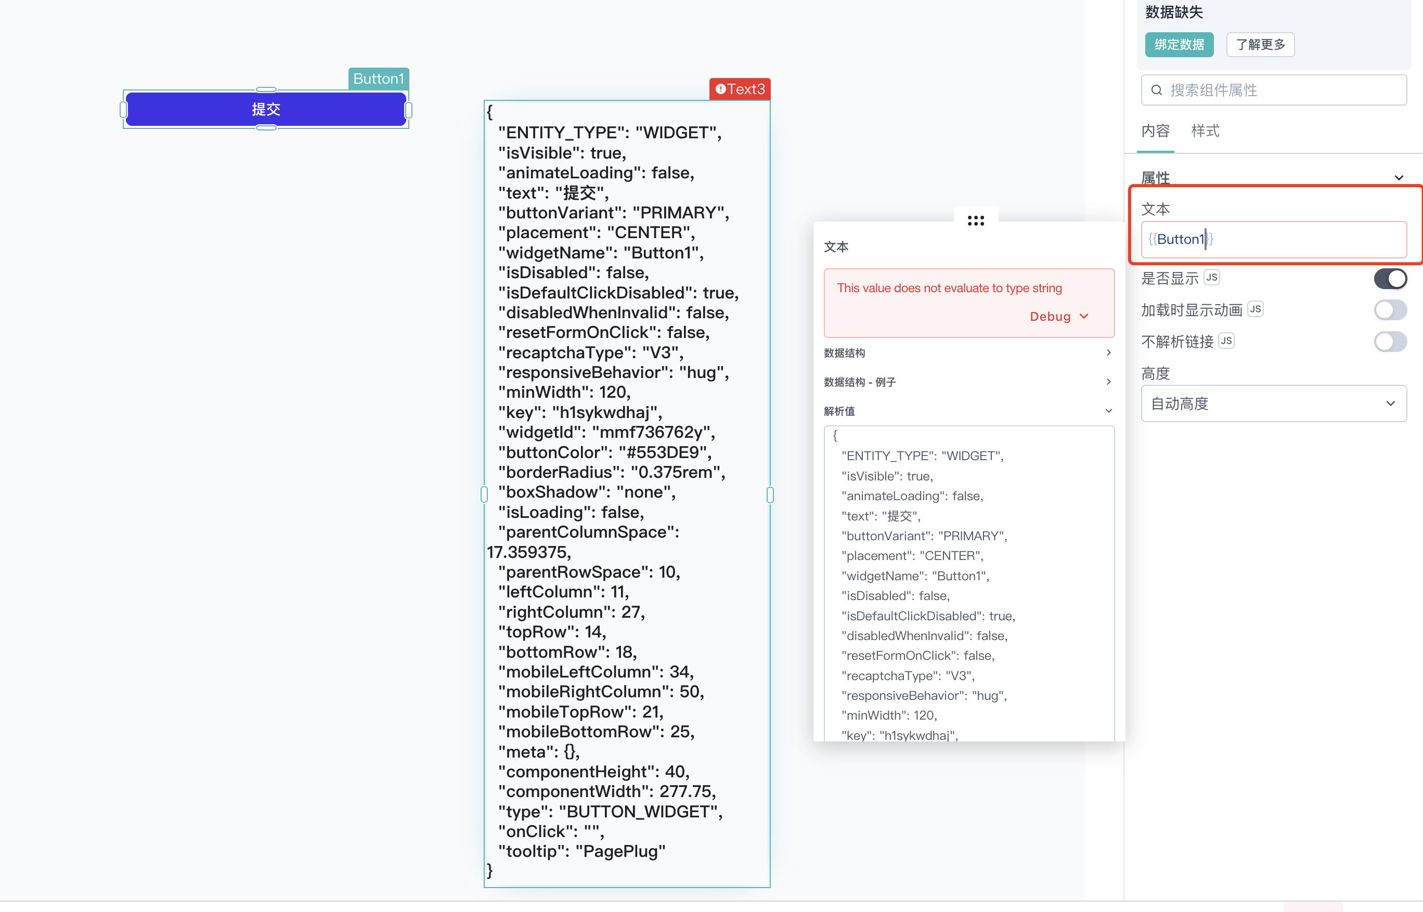Collapse the 属性 section chevron
Viewport: 1423px width, 912px height.
(x=1398, y=178)
